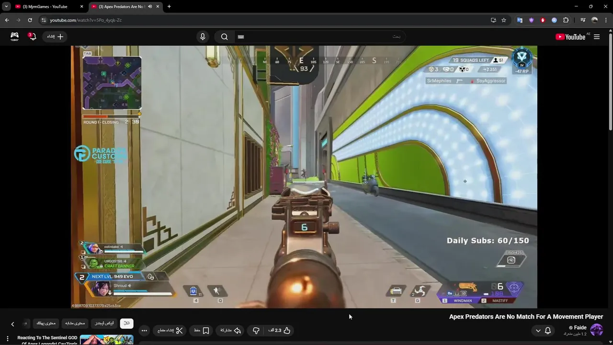Open the Extensions puzzle menu
613x345 pixels.
pos(566,20)
